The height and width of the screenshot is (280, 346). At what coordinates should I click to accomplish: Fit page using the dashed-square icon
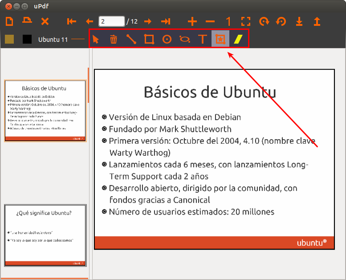pyautogui.click(x=246, y=21)
